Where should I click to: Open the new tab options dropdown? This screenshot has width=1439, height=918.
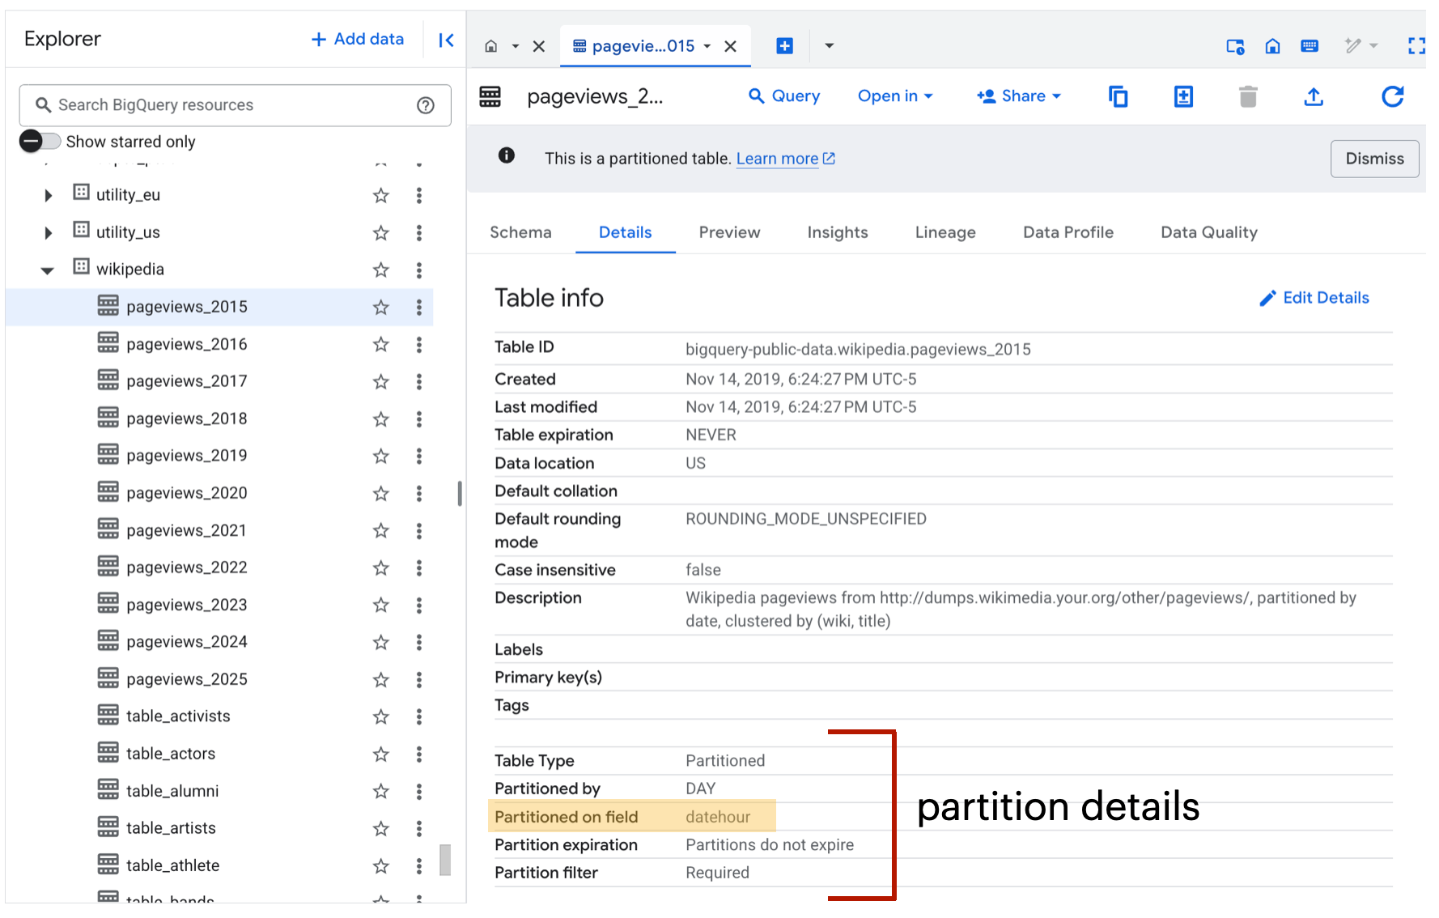pyautogui.click(x=829, y=46)
